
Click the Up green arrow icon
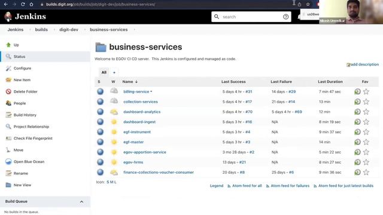8,45
